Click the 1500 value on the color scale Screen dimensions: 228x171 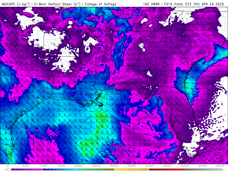click(61, 166)
